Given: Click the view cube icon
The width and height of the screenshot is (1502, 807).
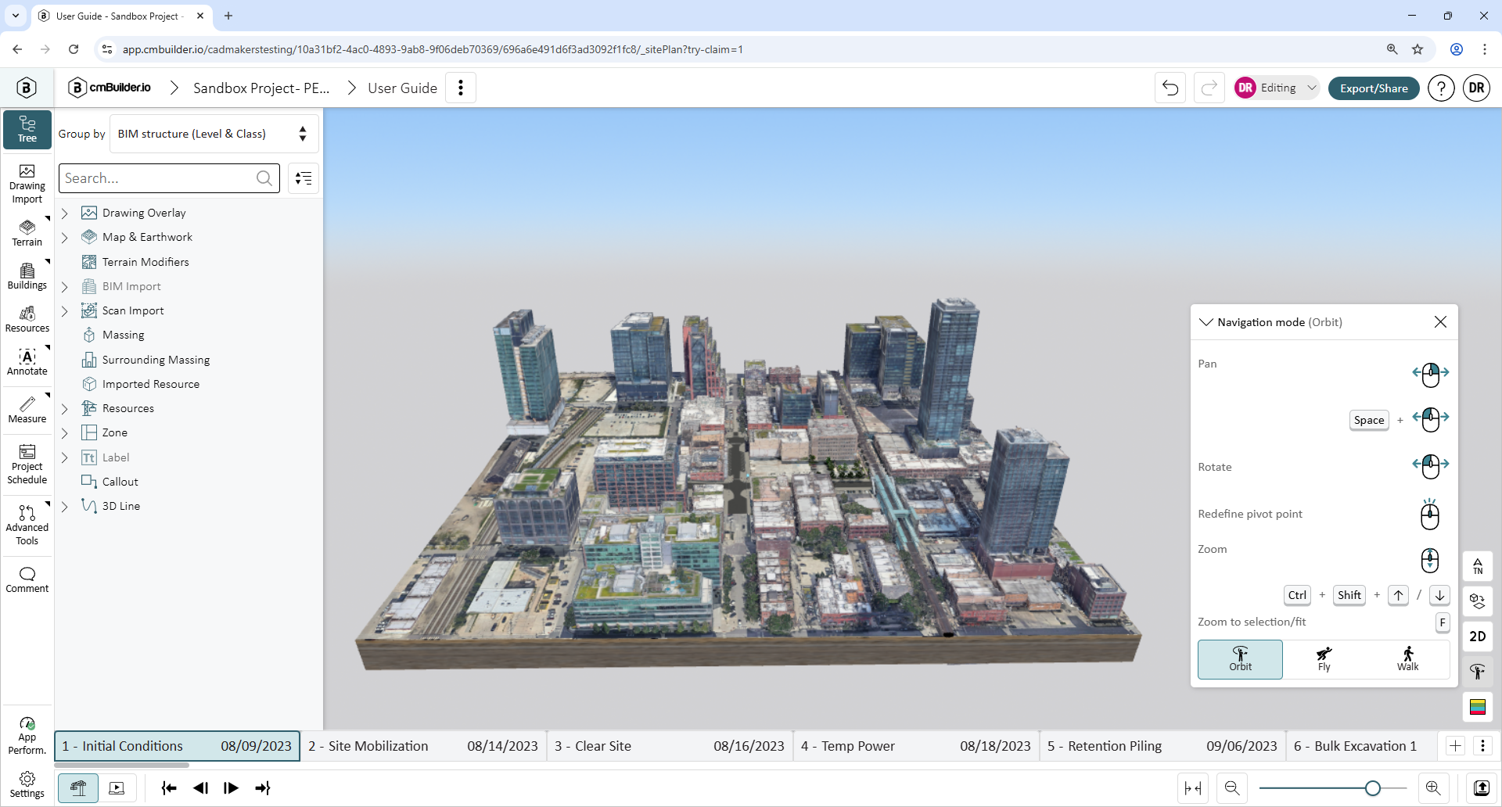Looking at the screenshot, I should pos(1478,601).
